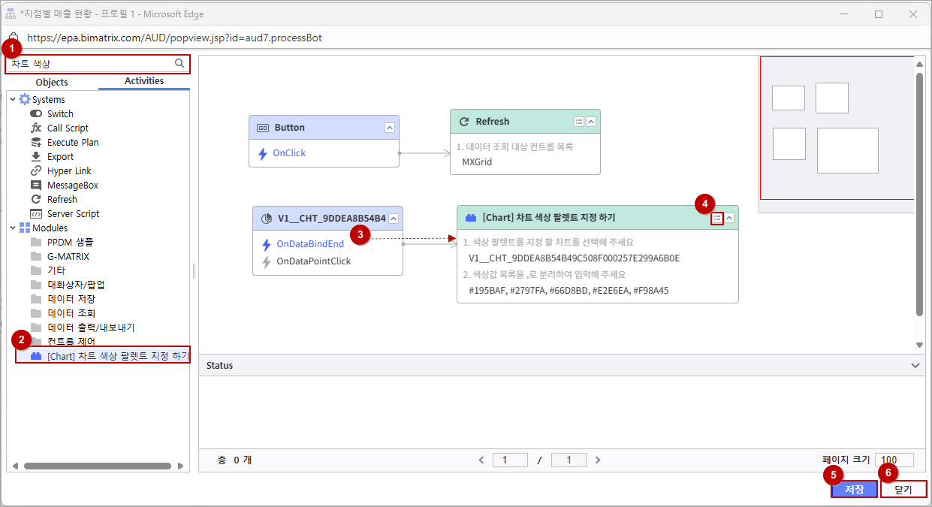
Task: Click the 닫기 close button
Action: (903, 489)
